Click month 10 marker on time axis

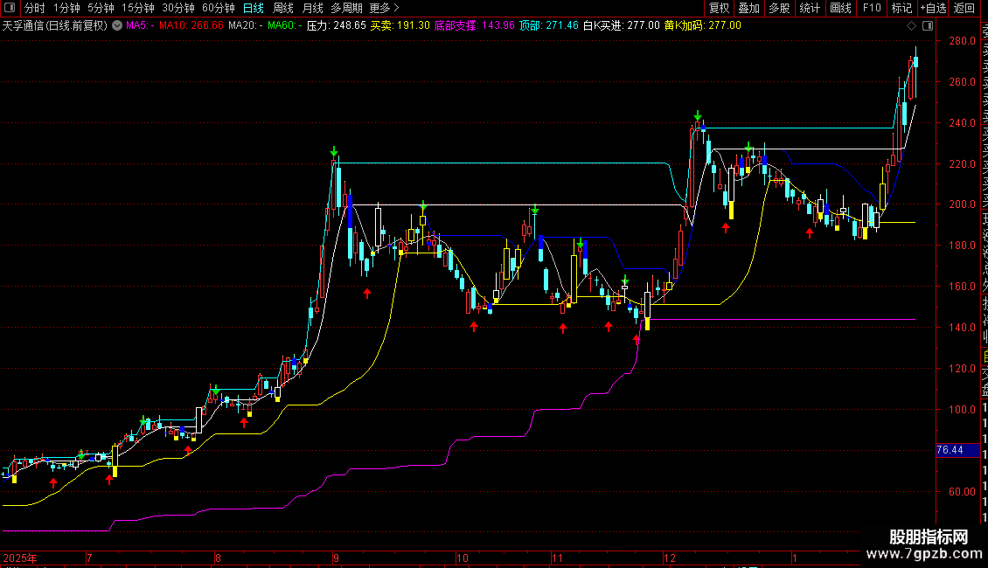pos(463,558)
